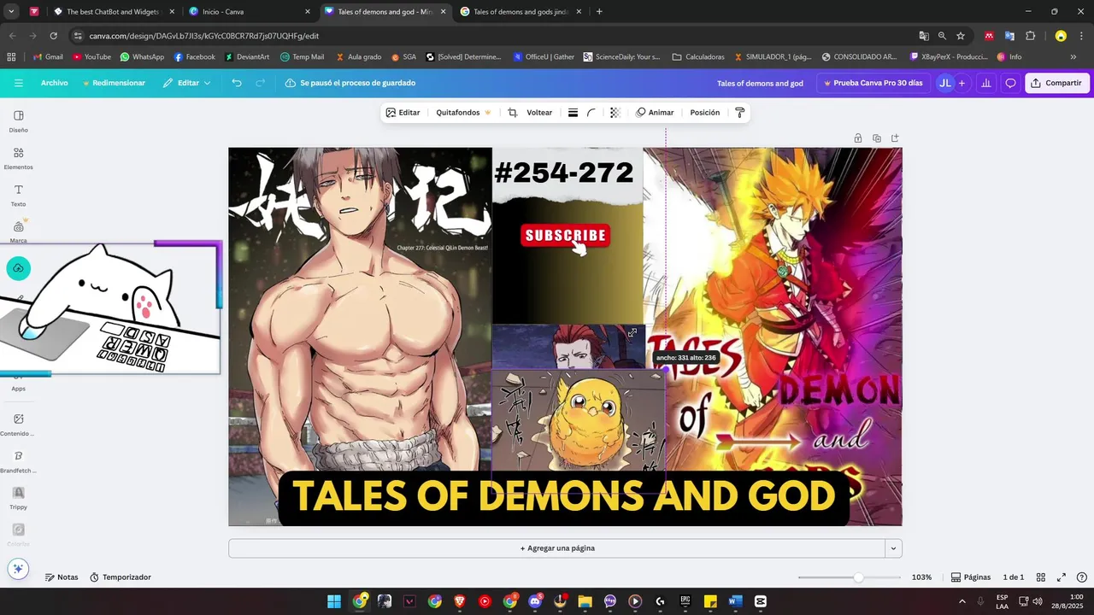Click the design title Tales of demons and god
This screenshot has height=615, width=1094.
point(760,83)
